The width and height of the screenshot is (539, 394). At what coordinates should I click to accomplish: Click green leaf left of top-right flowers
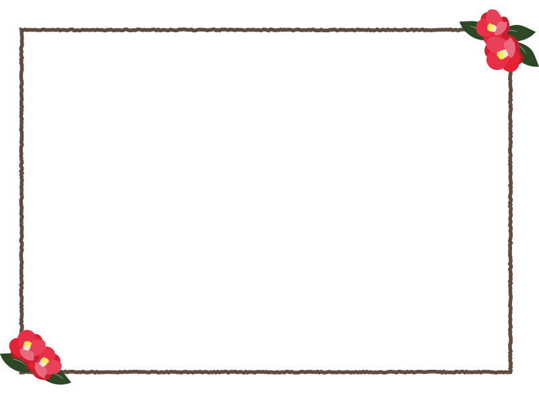469,29
